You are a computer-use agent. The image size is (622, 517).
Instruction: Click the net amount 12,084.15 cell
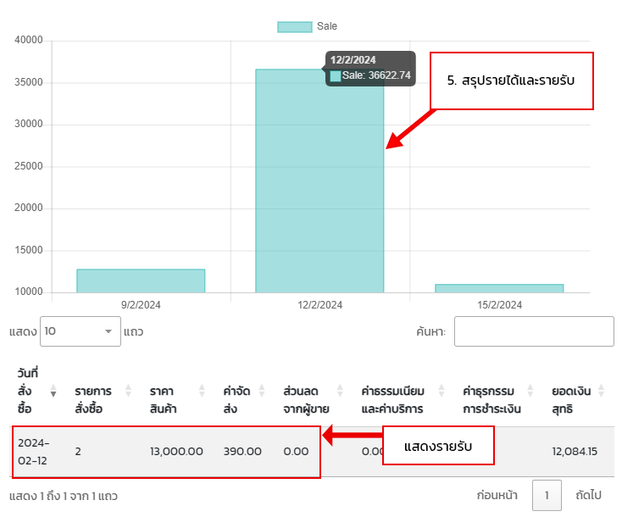coord(574,451)
